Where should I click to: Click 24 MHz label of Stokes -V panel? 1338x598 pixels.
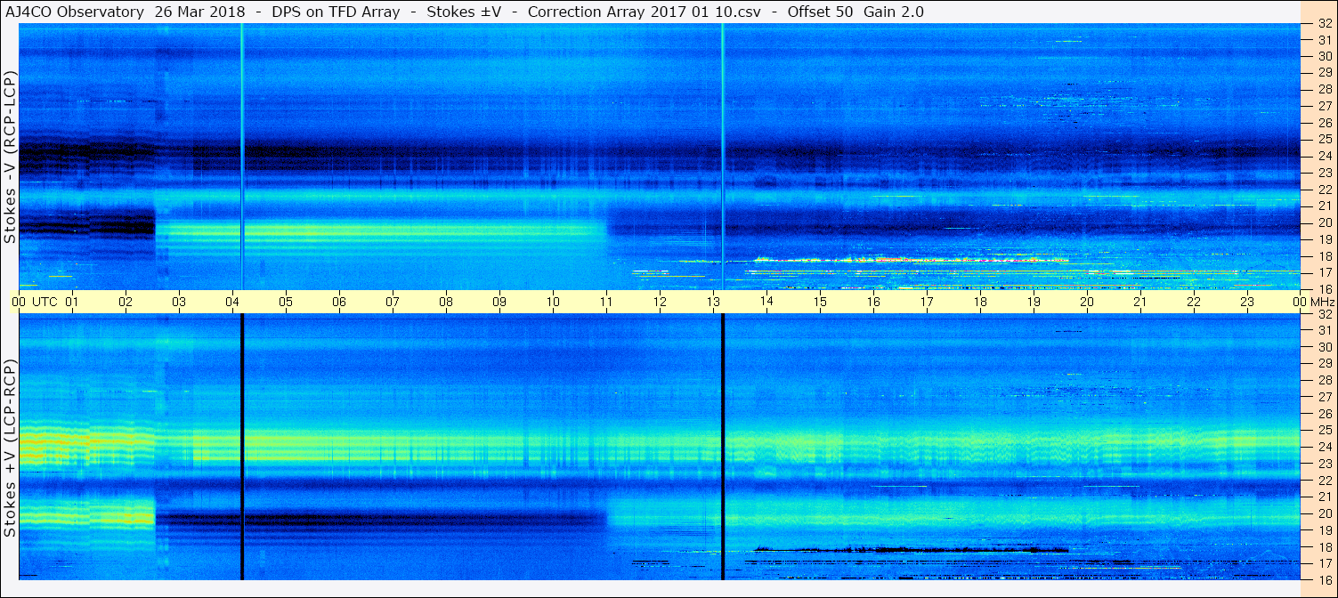(x=1324, y=156)
